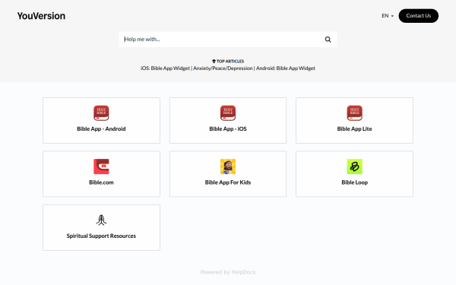
Task: Open the 'Android: Bible App Widget' article
Action: [285, 68]
